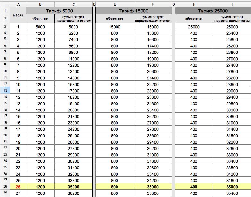Select column A header
This screenshot has width=251, height=197.
click(18, 4)
